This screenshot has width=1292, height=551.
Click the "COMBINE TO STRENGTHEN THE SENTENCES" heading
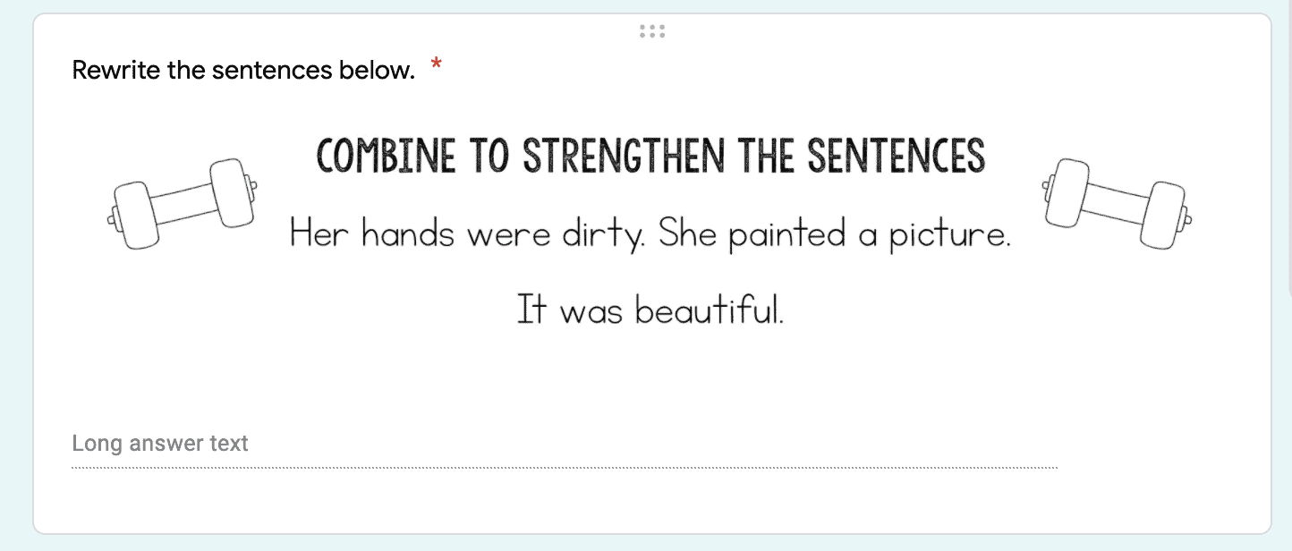click(651, 157)
